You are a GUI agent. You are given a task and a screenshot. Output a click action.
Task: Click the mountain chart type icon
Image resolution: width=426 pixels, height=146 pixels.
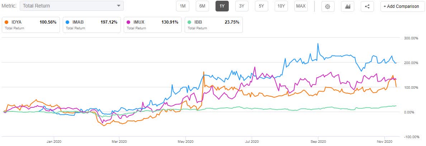coord(347,6)
